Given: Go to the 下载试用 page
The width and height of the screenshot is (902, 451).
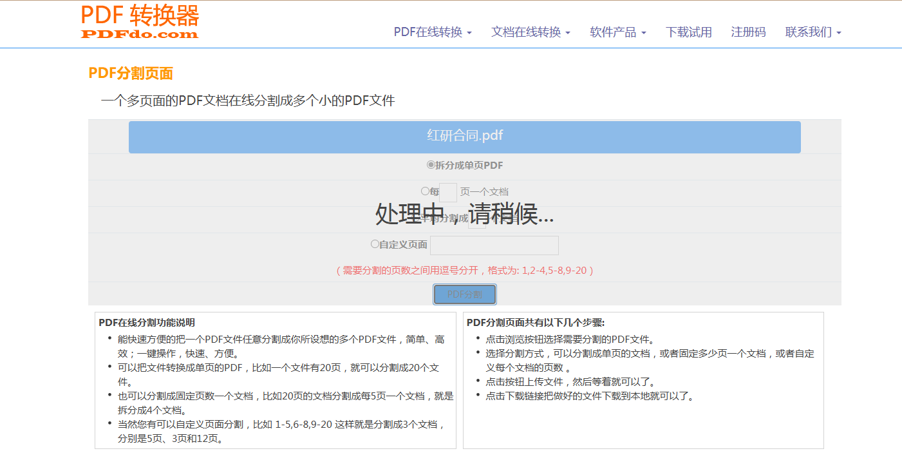Looking at the screenshot, I should coord(688,32).
